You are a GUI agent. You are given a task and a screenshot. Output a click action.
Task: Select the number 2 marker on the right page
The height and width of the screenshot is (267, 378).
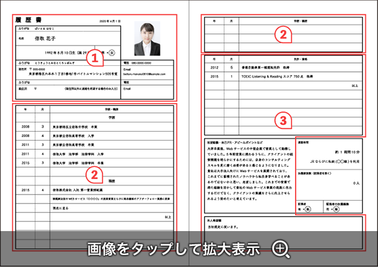(x=281, y=34)
